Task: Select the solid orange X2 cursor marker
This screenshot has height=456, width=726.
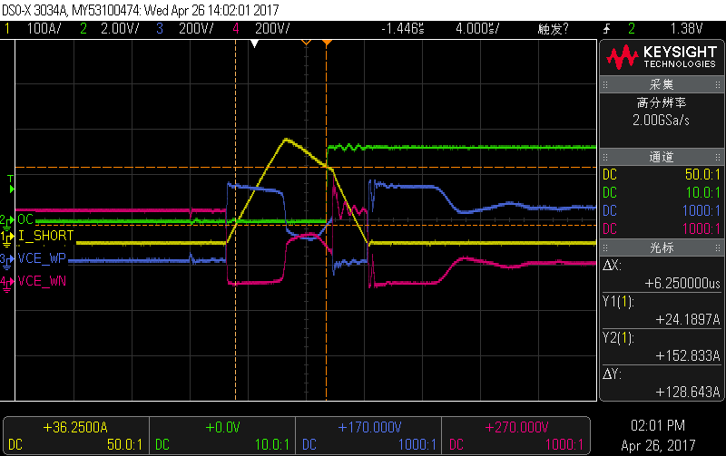Action: 327,43
